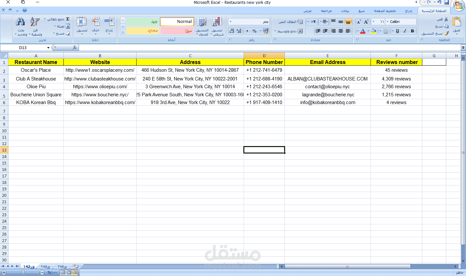Open the Name Box dropdown arrow

pyautogui.click(x=48, y=48)
